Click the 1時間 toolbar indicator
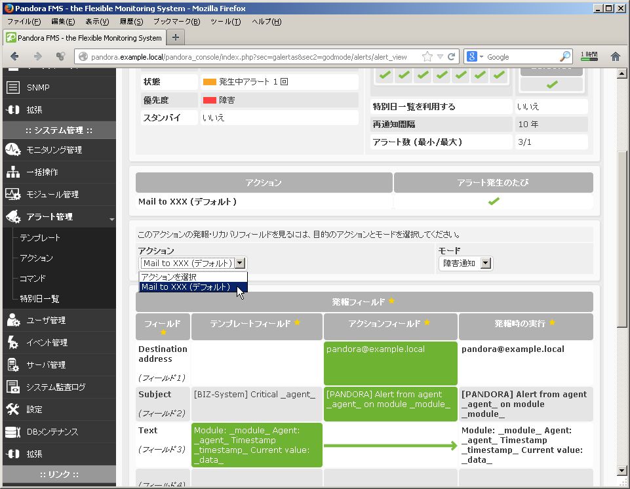Screen dimensions: 630x489 [589, 56]
